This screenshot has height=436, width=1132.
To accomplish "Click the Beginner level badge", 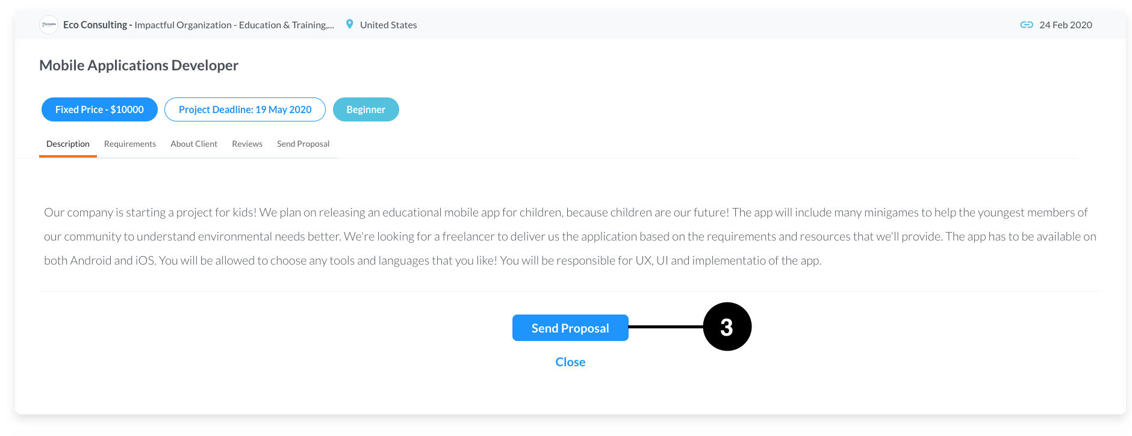I will tap(366, 109).
